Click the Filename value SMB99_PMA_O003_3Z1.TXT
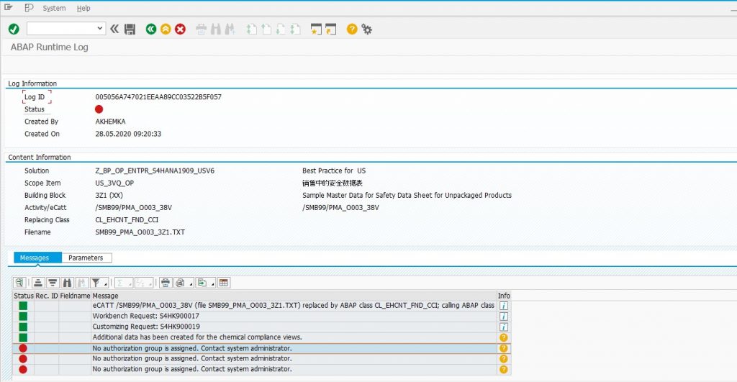Viewport: 737px width, 382px height. 140,232
